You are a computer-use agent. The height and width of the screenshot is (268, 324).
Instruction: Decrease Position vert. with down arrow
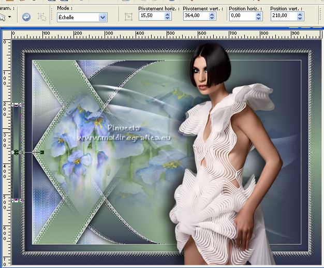[x=300, y=18]
